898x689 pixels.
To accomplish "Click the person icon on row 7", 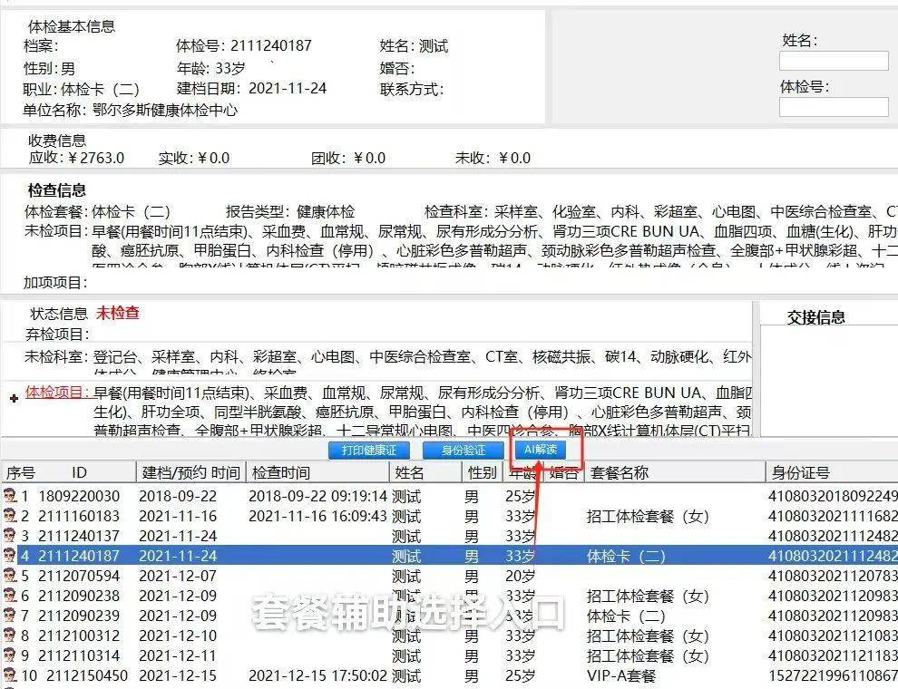I will tap(9, 615).
